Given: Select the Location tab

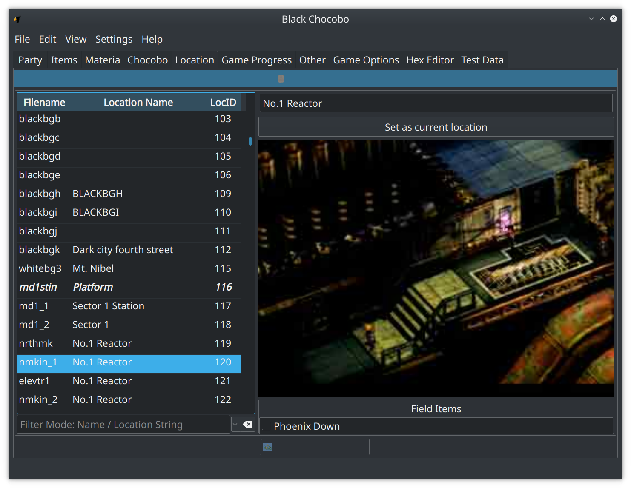Looking at the screenshot, I should [195, 60].
